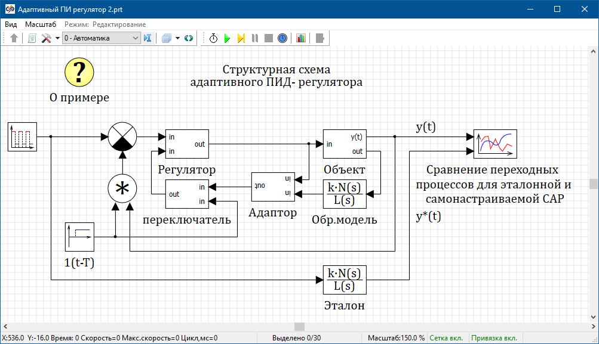
Task: Open the '0 - Автоматика' library dropdown
Action: 100,38
